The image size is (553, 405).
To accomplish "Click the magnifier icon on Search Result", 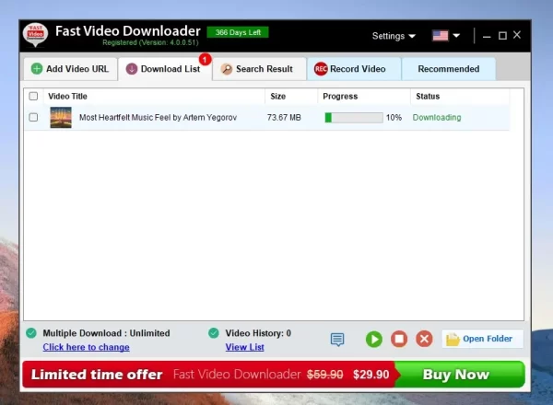I will pyautogui.click(x=227, y=69).
